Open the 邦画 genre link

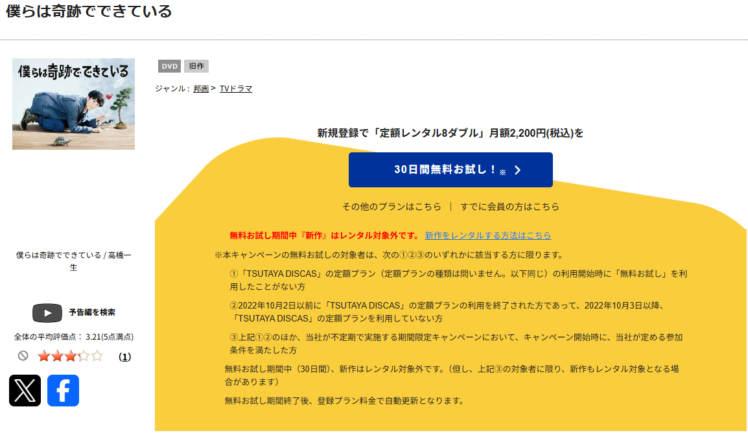tap(201, 89)
